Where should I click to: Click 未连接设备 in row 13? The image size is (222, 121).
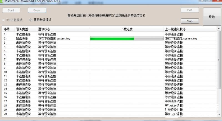pyautogui.click(x=23, y=85)
